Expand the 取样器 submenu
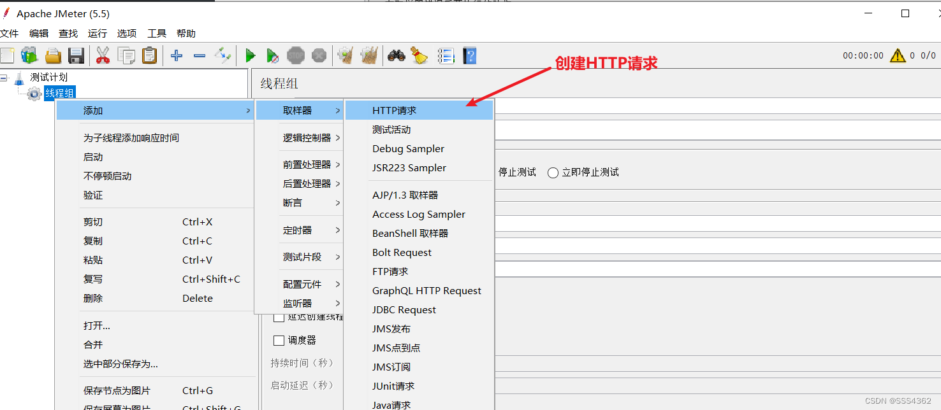This screenshot has width=941, height=410. point(300,110)
